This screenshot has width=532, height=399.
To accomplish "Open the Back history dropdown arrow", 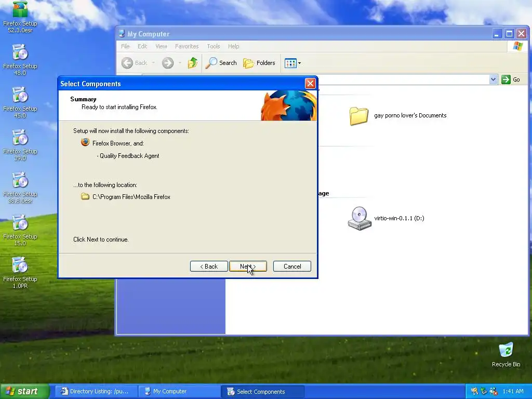I will [x=153, y=63].
